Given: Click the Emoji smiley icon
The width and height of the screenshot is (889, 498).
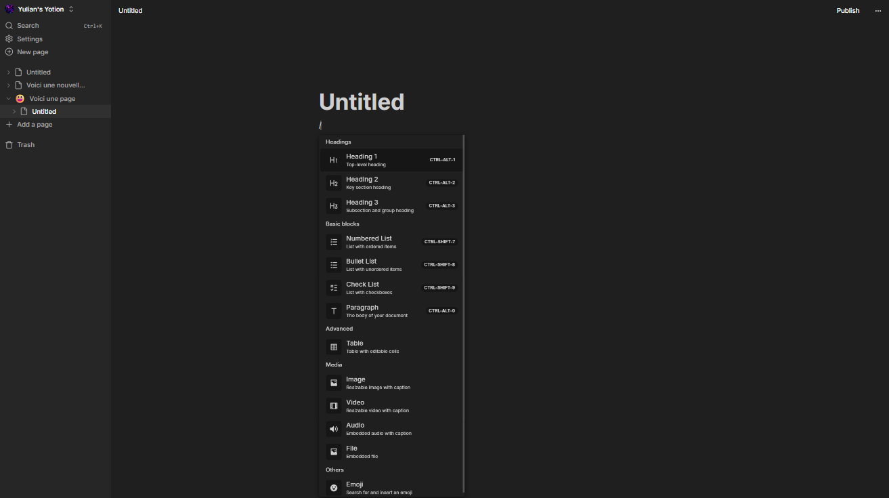Looking at the screenshot, I should 334,488.
